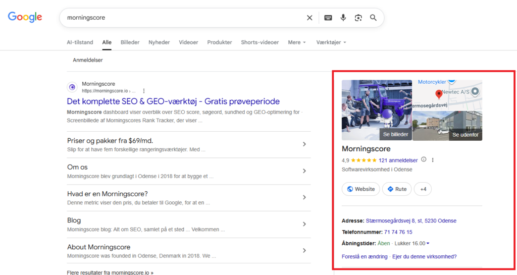The width and height of the screenshot is (517, 275).
Task: Click the Morningscore site favicon
Action: [x=72, y=87]
